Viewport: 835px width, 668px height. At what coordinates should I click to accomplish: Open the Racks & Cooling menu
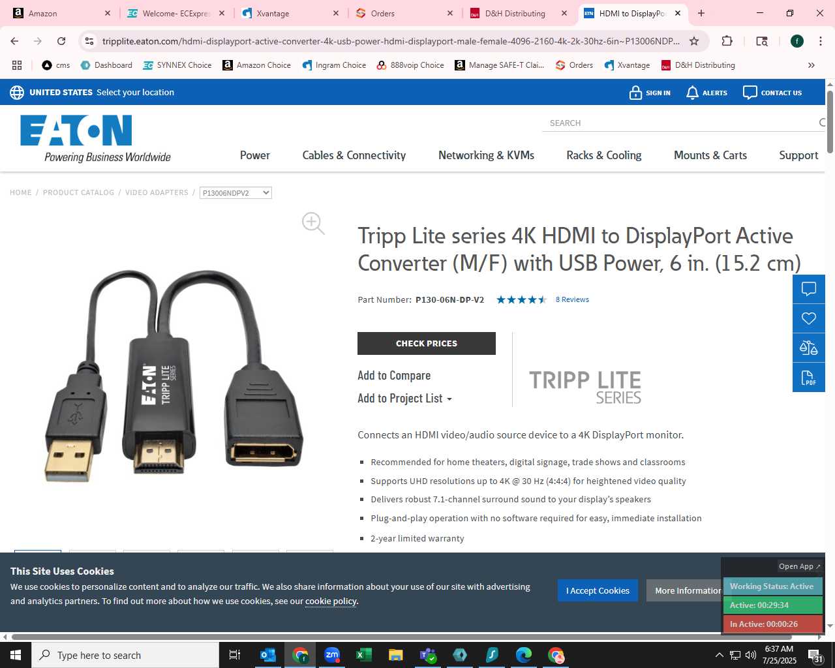[603, 155]
